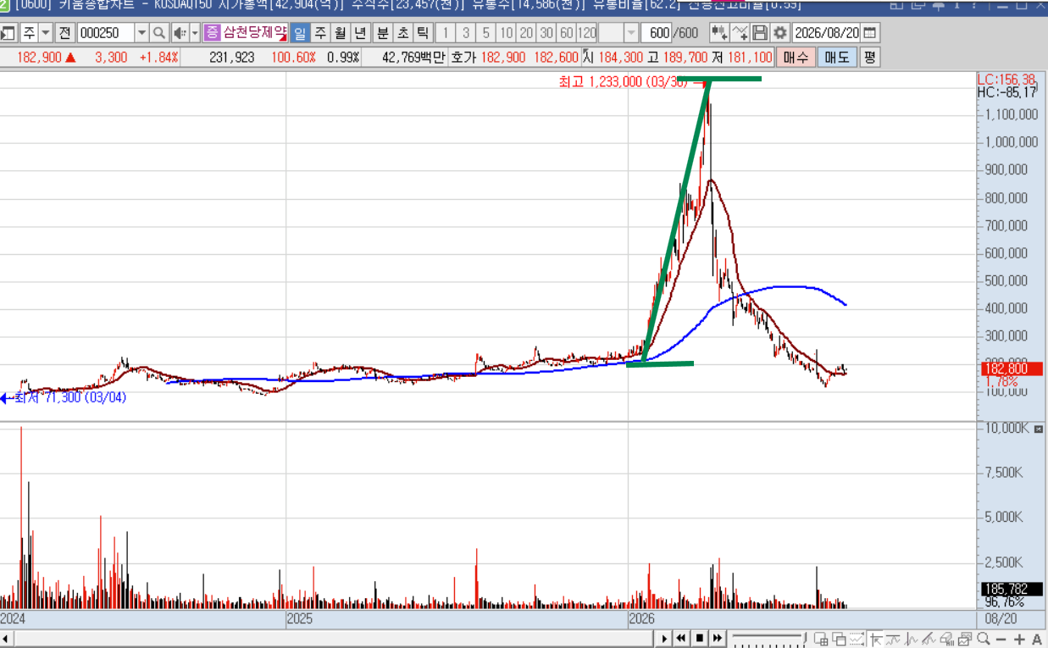
Task: Click the horizontal scrollbar left arrow
Action: (x=7, y=639)
